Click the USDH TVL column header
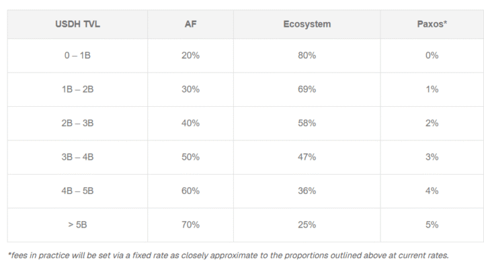Image resolution: width=484 pixels, height=272 pixels. click(x=77, y=24)
